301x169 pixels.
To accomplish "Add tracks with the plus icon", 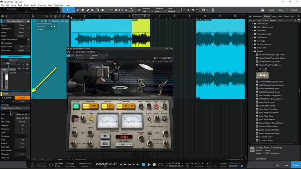I will coord(68,16).
